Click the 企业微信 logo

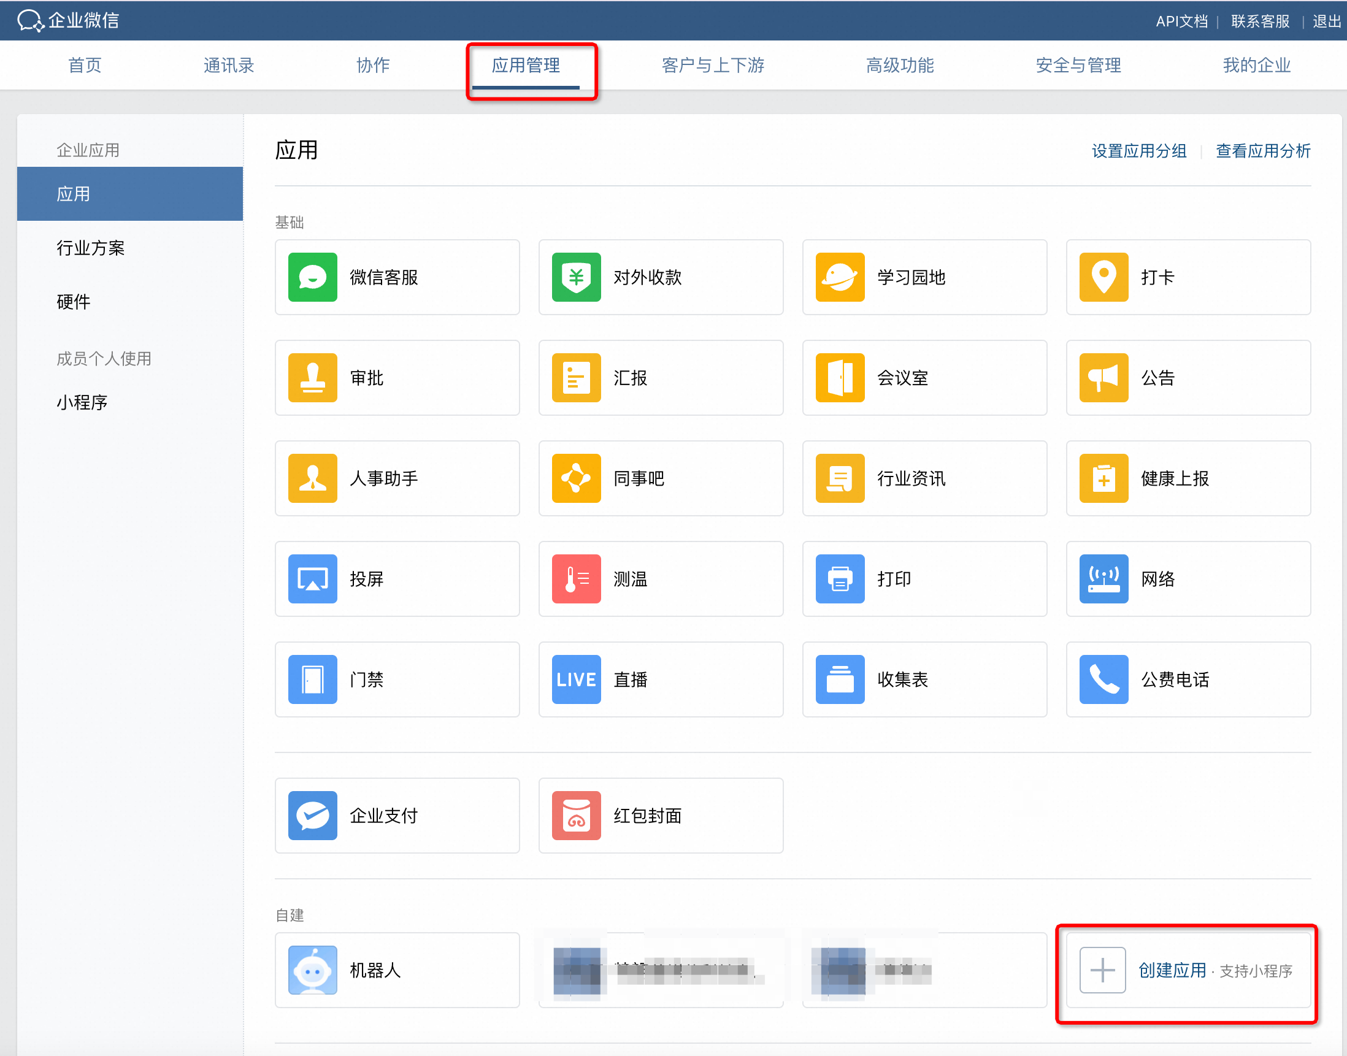click(68, 20)
